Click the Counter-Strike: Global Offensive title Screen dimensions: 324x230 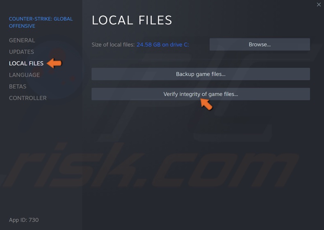[41, 22]
